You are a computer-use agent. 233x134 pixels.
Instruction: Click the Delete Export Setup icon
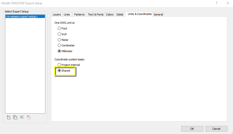pyautogui.click(x=28, y=117)
